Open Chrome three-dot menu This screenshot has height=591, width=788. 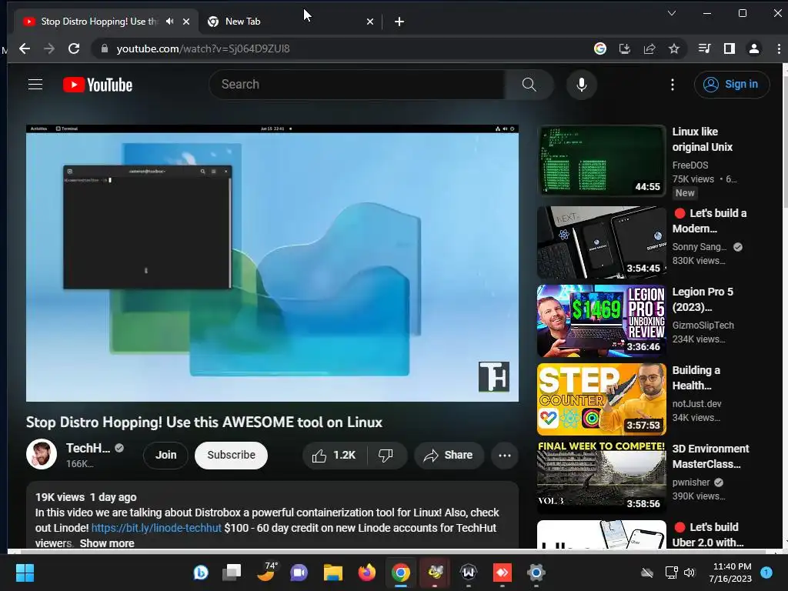779,48
